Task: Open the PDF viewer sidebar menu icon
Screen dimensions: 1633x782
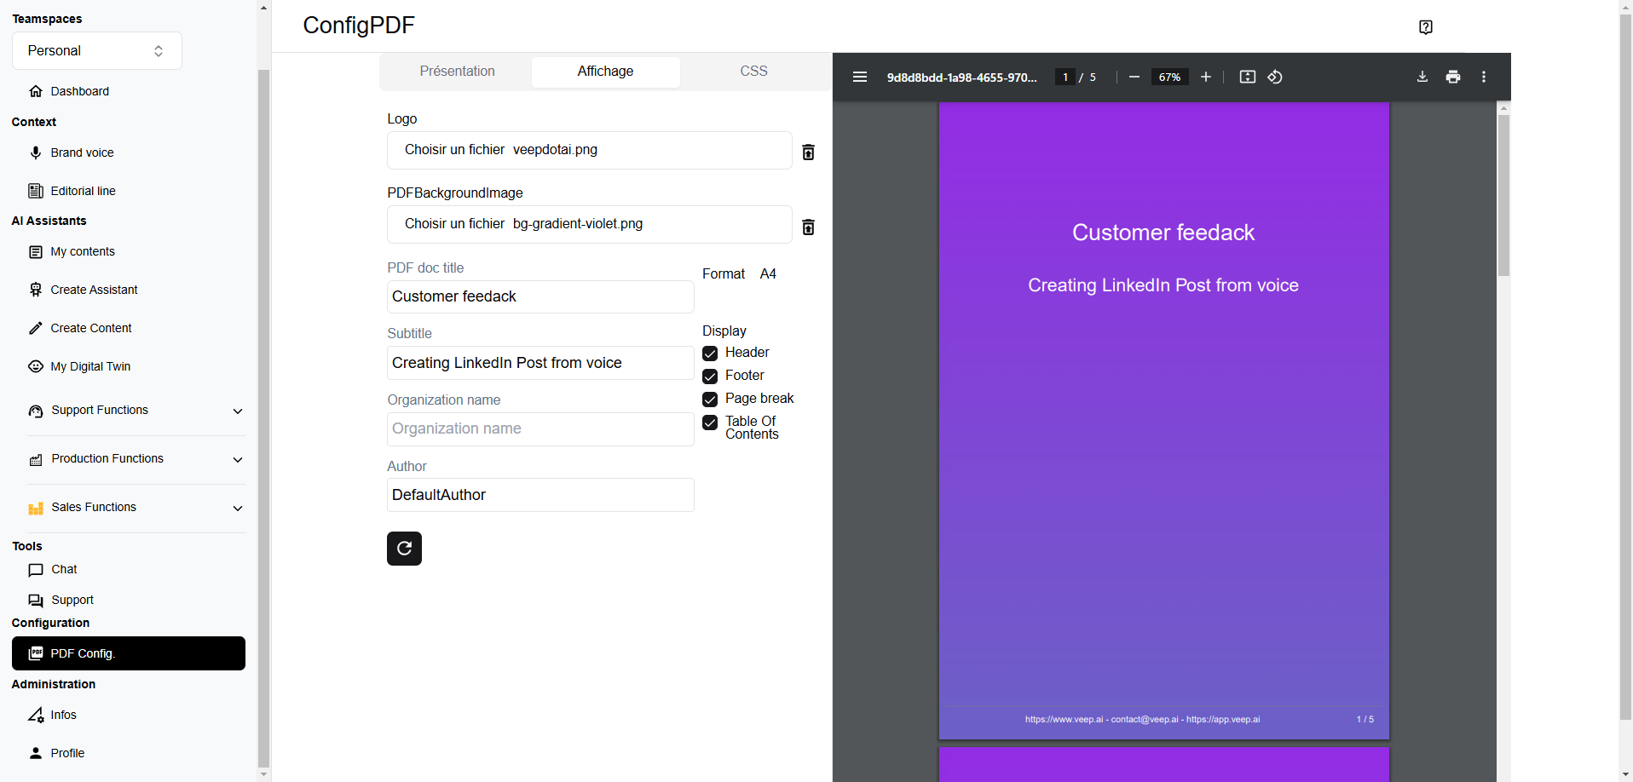Action: click(859, 77)
